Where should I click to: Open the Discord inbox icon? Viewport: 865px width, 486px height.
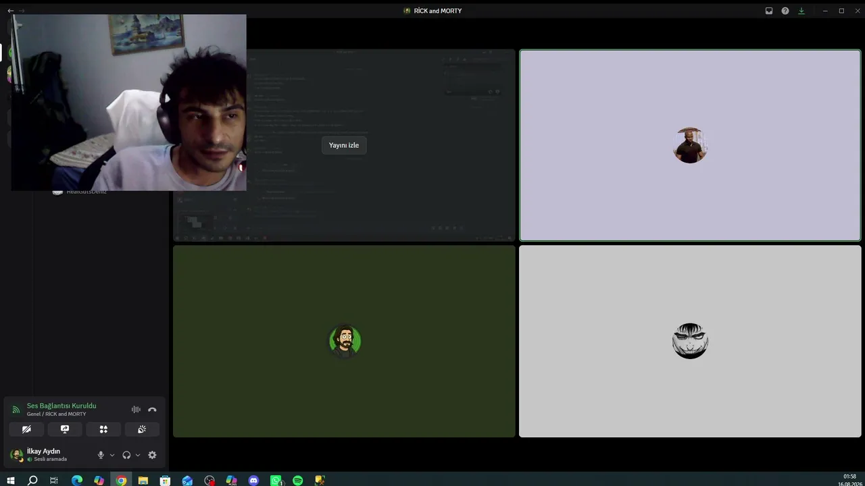(x=769, y=11)
